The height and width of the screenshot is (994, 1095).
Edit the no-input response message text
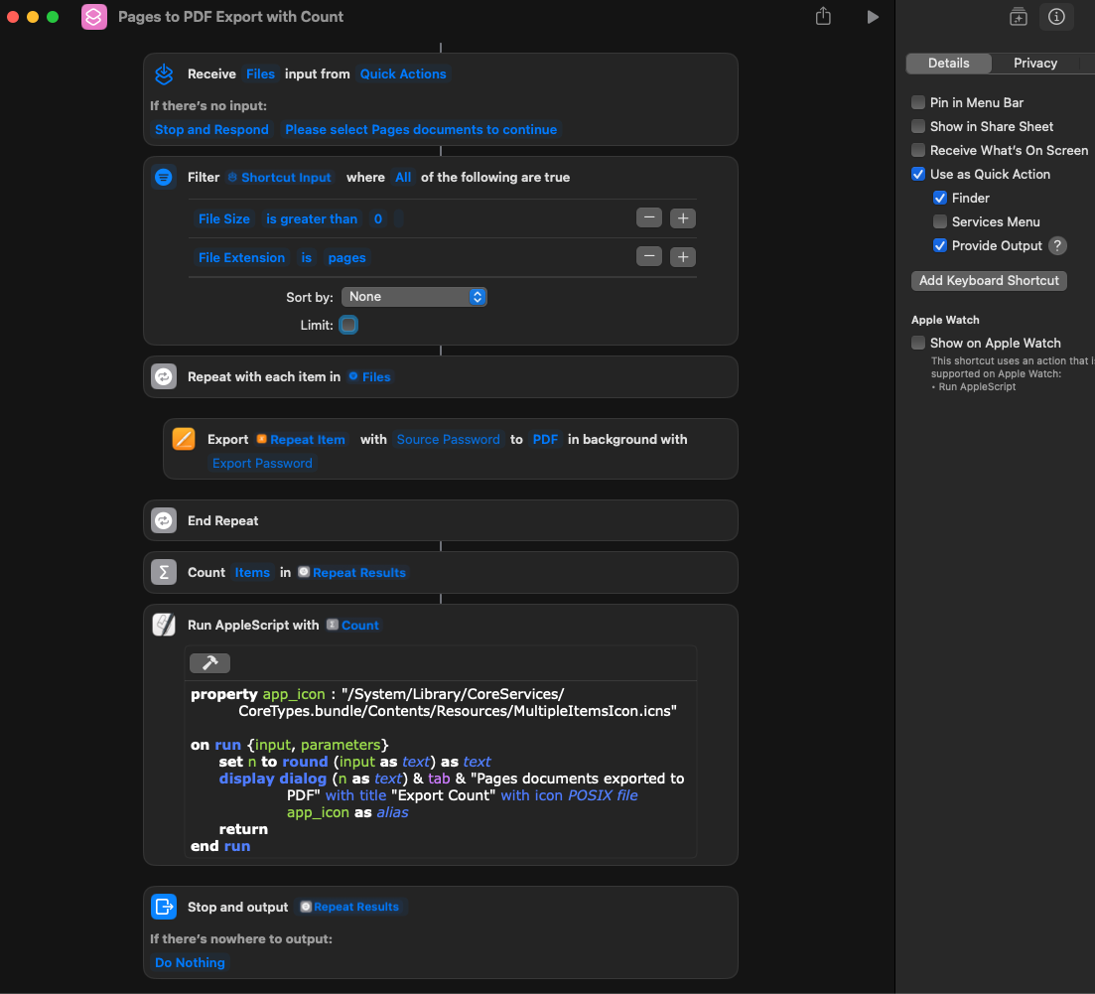pos(421,130)
